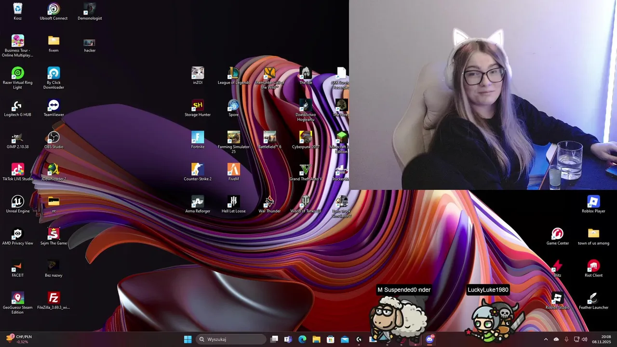The height and width of the screenshot is (347, 617).
Task: Open the volume control in the tray
Action: [x=585, y=339]
